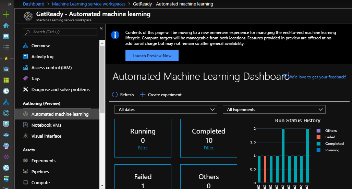The height and width of the screenshot is (189, 352).
Task: Click the green plus Create a resource icon
Action: 6,14
